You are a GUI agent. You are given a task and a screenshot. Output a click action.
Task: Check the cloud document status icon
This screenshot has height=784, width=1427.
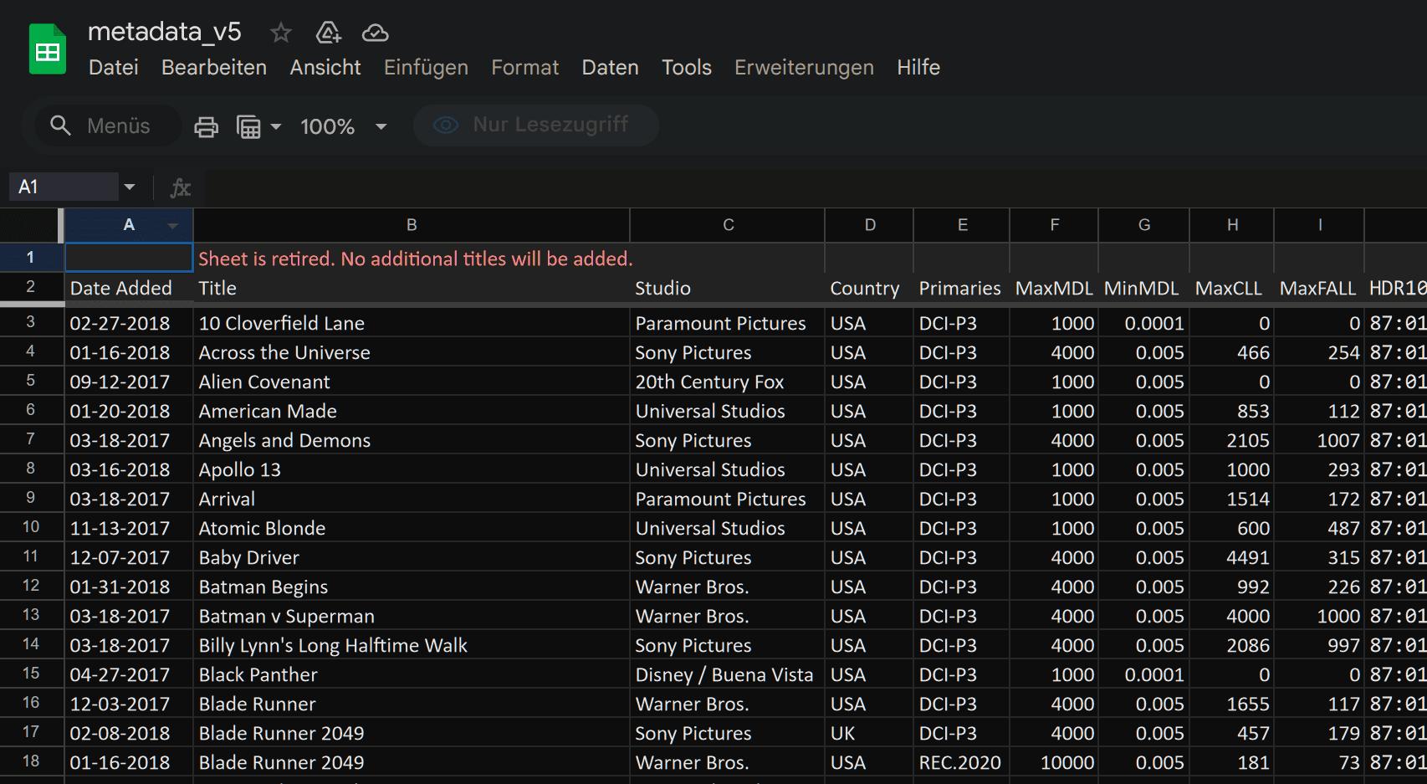coord(375,33)
